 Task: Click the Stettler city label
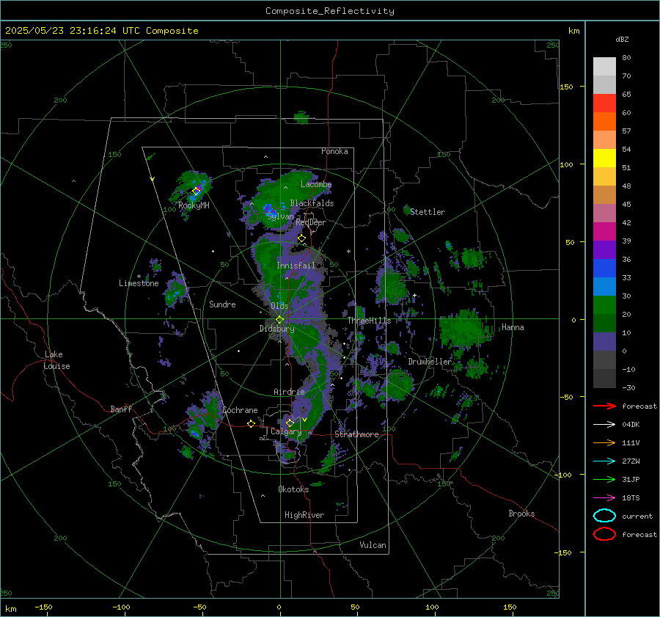(428, 212)
